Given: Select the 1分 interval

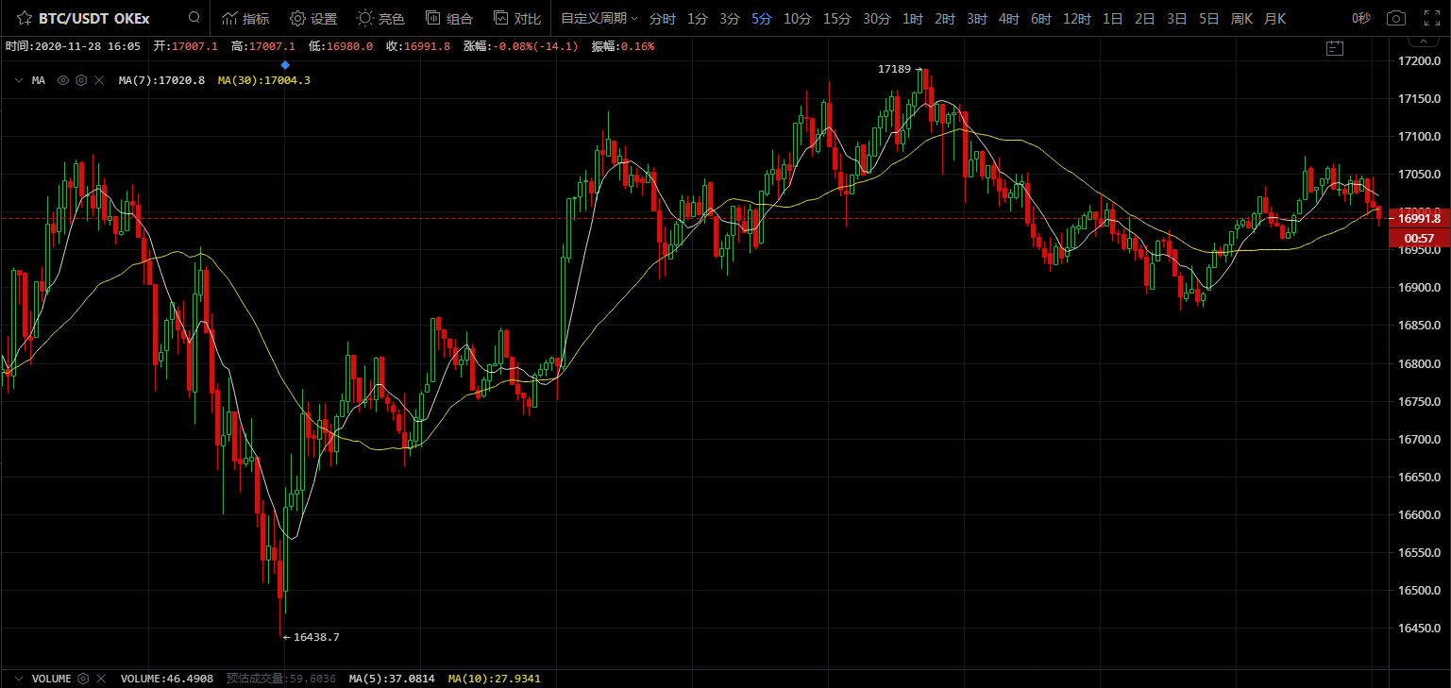Looking at the screenshot, I should coord(697,18).
